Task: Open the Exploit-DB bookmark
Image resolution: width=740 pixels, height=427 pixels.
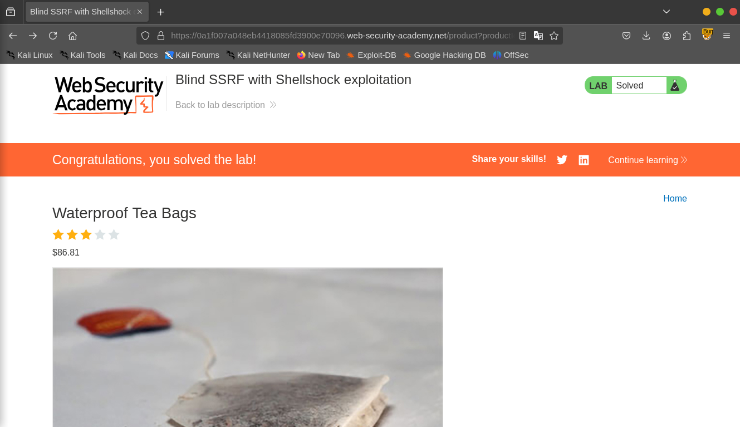Action: click(371, 55)
